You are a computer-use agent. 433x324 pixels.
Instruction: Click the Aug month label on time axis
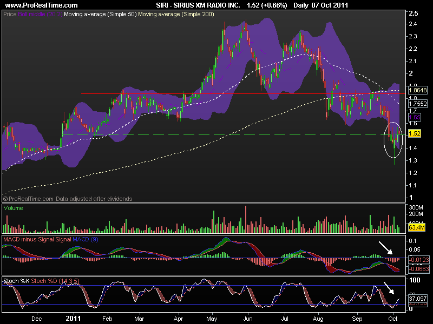tap(318, 319)
